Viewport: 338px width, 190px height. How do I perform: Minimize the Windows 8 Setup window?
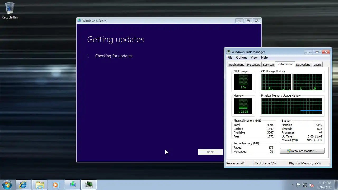point(239,21)
